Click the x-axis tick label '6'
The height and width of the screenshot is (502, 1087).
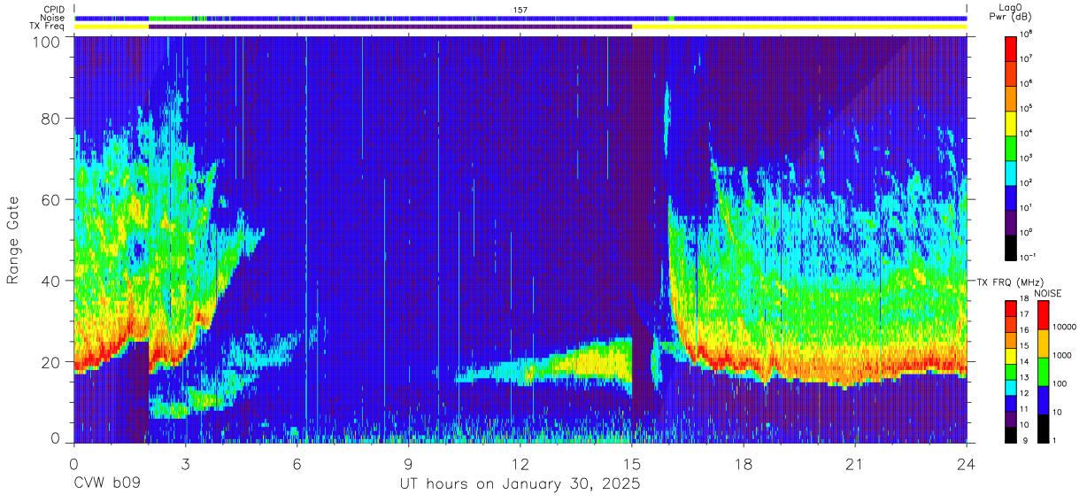click(297, 465)
